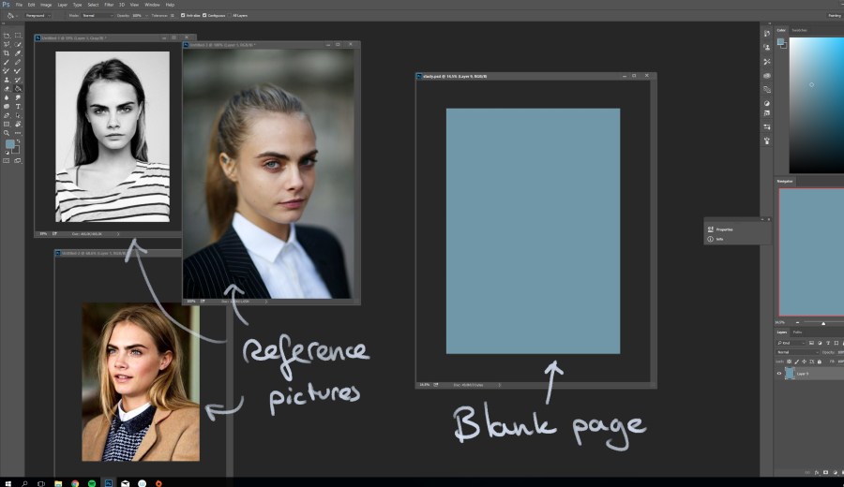This screenshot has height=487, width=844.
Task: Select the Rectangular Marquee tool
Action: click(18, 36)
